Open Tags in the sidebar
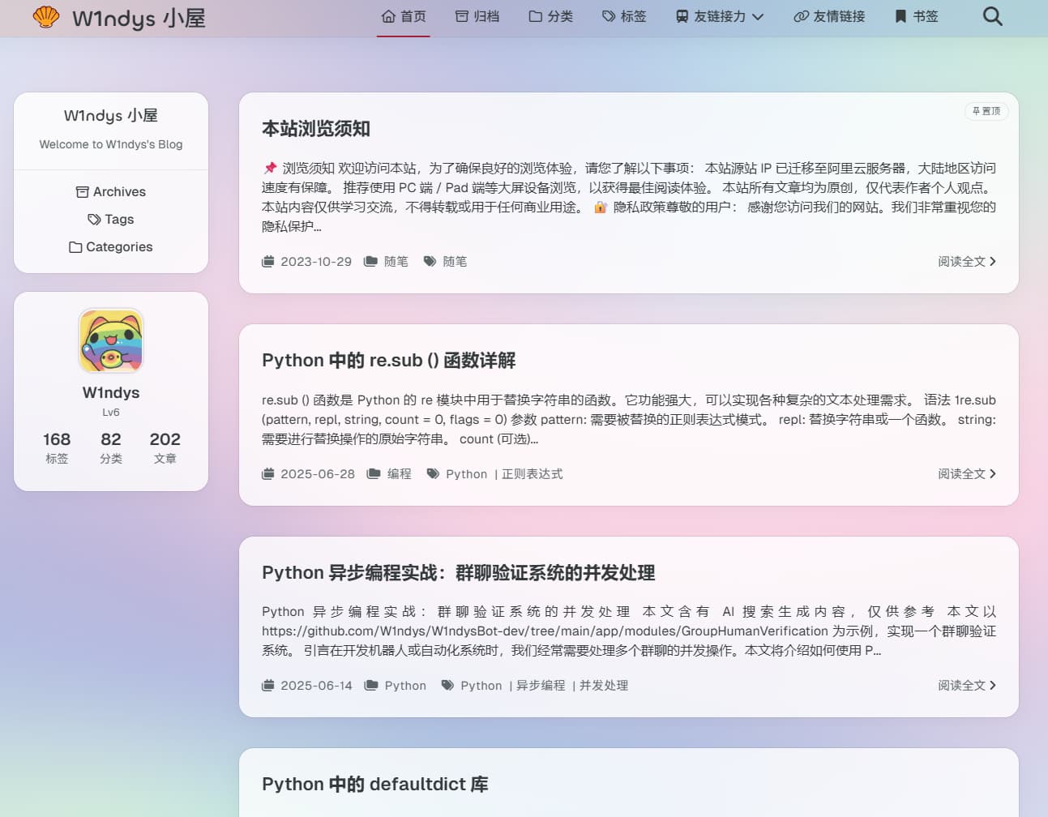 point(111,220)
